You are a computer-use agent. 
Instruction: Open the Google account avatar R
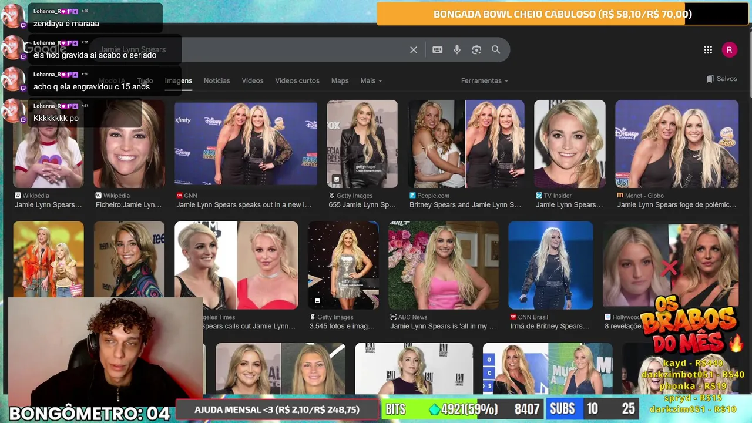[729, 50]
